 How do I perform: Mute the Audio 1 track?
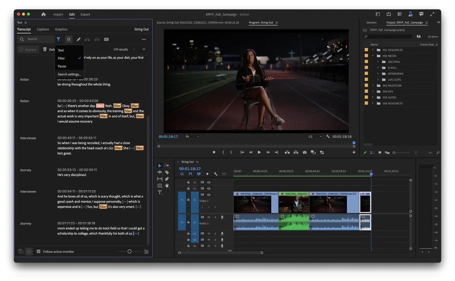click(209, 217)
